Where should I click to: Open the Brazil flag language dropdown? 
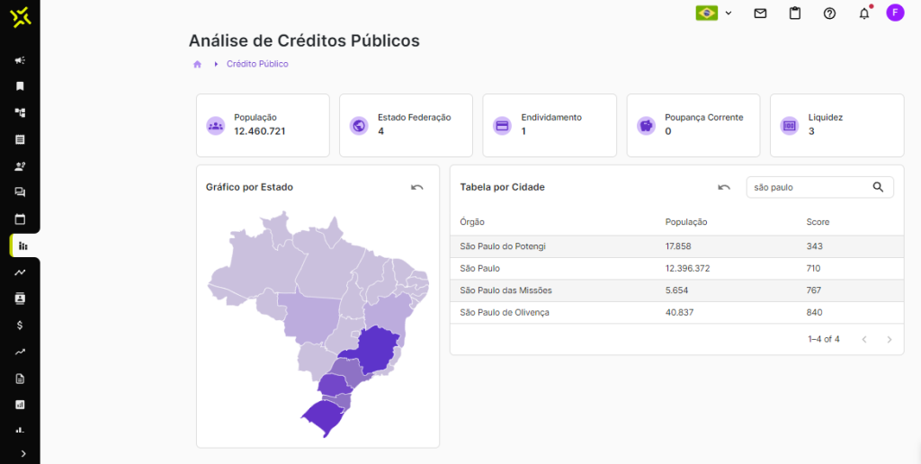(x=714, y=13)
